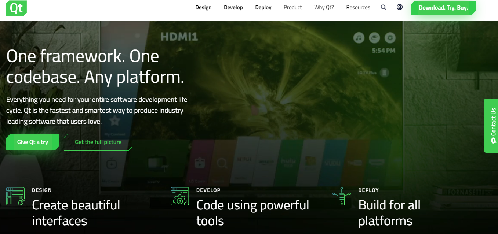The image size is (498, 234).
Task: Click the Get the full picture button
Action: tap(98, 142)
